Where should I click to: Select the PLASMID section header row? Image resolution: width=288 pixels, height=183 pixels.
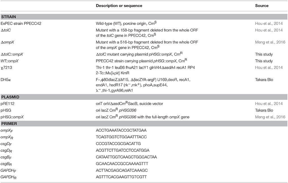coord(144,97)
